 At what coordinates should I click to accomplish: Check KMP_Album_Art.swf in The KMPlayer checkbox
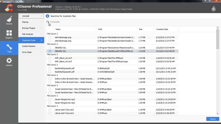click(50, 58)
